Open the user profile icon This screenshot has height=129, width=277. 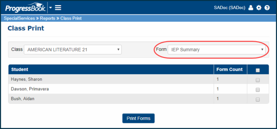pyautogui.click(x=251, y=8)
